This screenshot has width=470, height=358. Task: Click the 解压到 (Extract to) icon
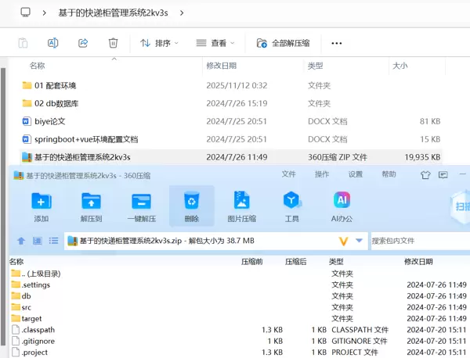[x=92, y=206]
